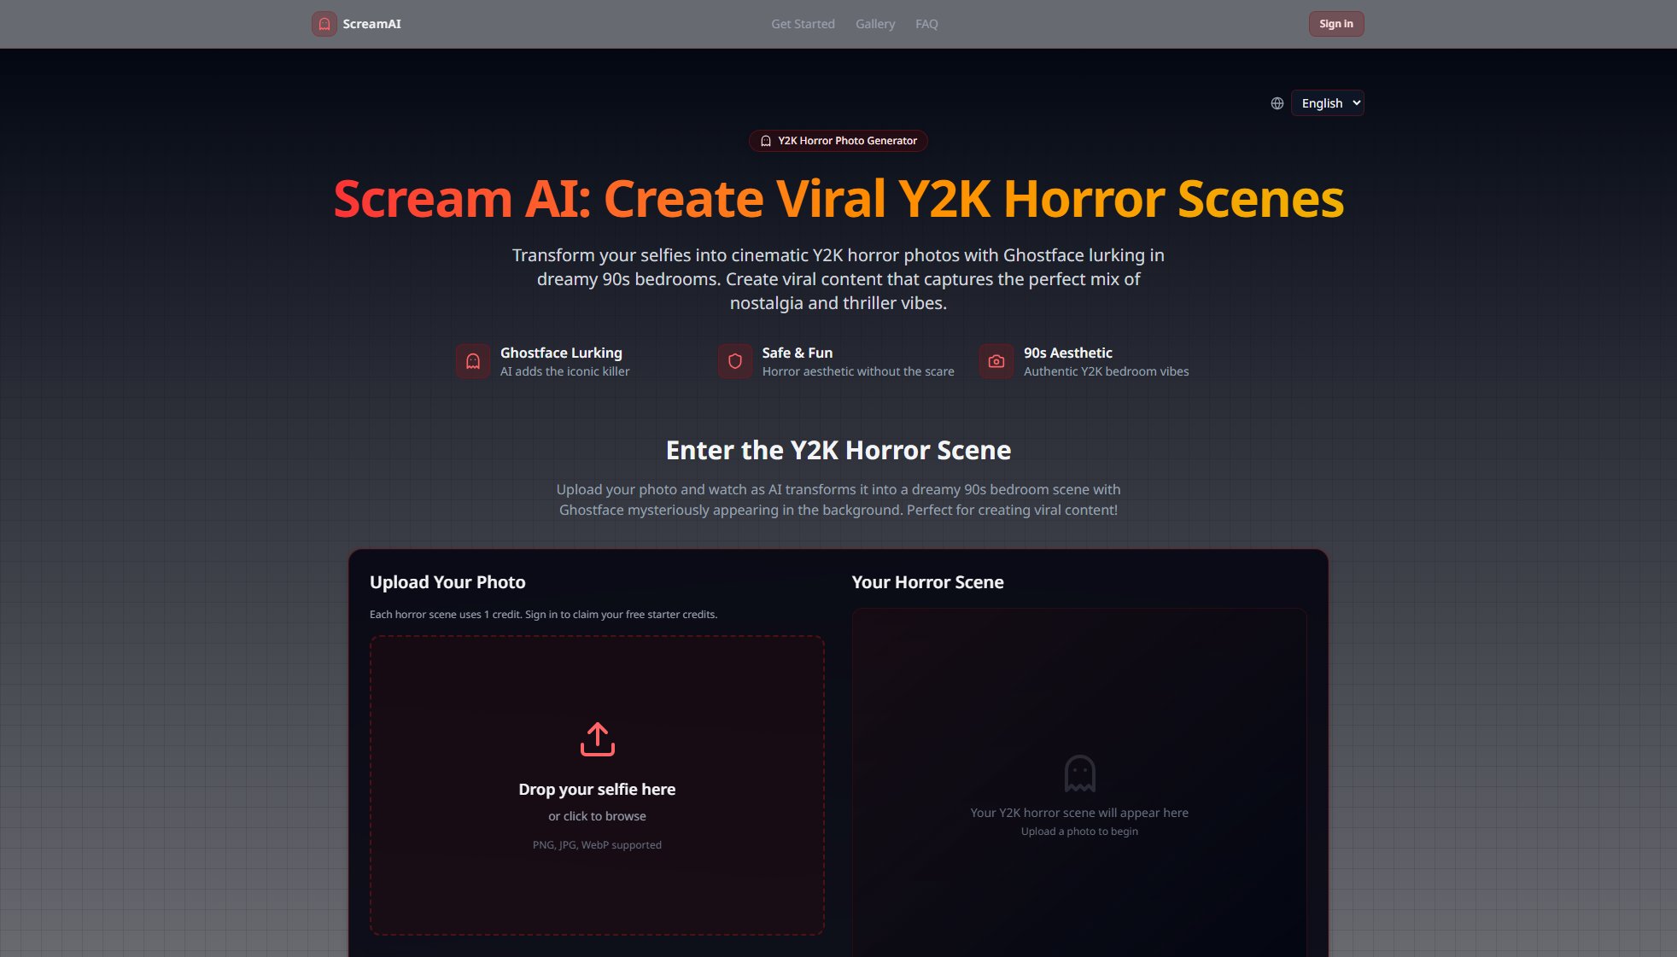Click the ScreamAI ghost logo icon
The image size is (1677, 957).
tap(324, 24)
